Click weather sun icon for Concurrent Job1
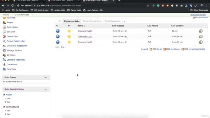 (x=69, y=31)
